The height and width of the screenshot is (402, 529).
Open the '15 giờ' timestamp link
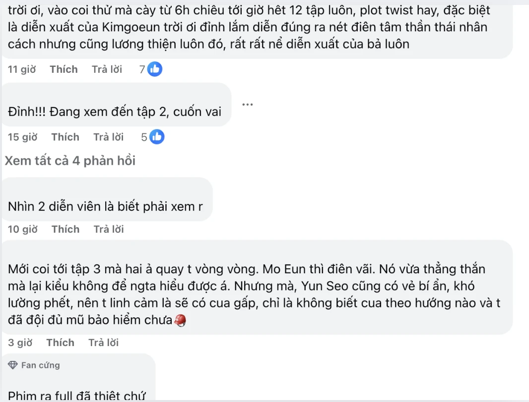[23, 137]
